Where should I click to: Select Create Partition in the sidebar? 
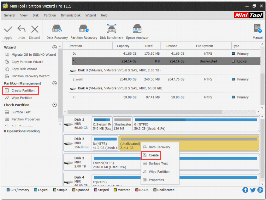click(x=21, y=90)
